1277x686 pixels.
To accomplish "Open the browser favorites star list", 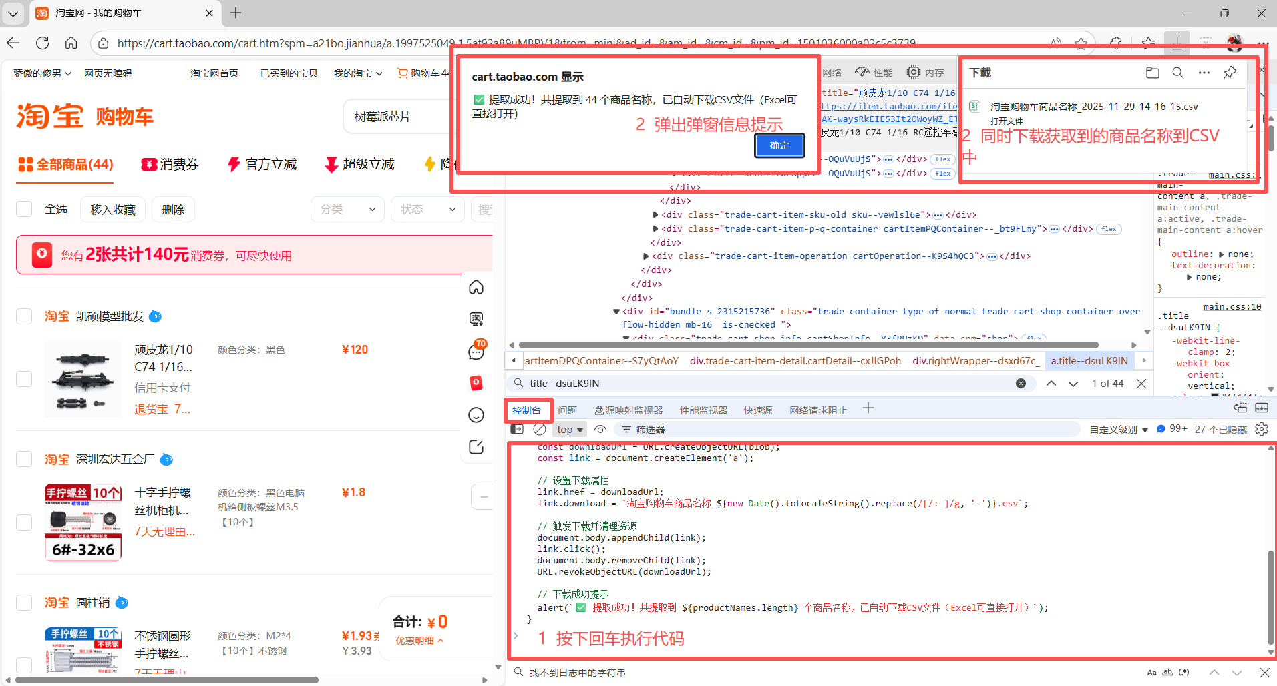I will click(x=1148, y=43).
